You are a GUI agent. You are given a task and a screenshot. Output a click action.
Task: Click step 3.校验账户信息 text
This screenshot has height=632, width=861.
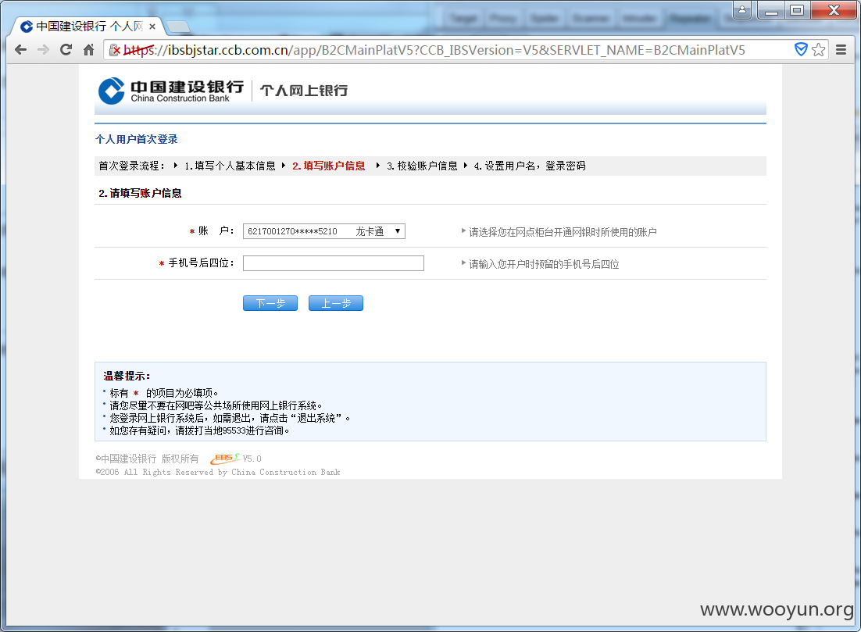point(422,166)
